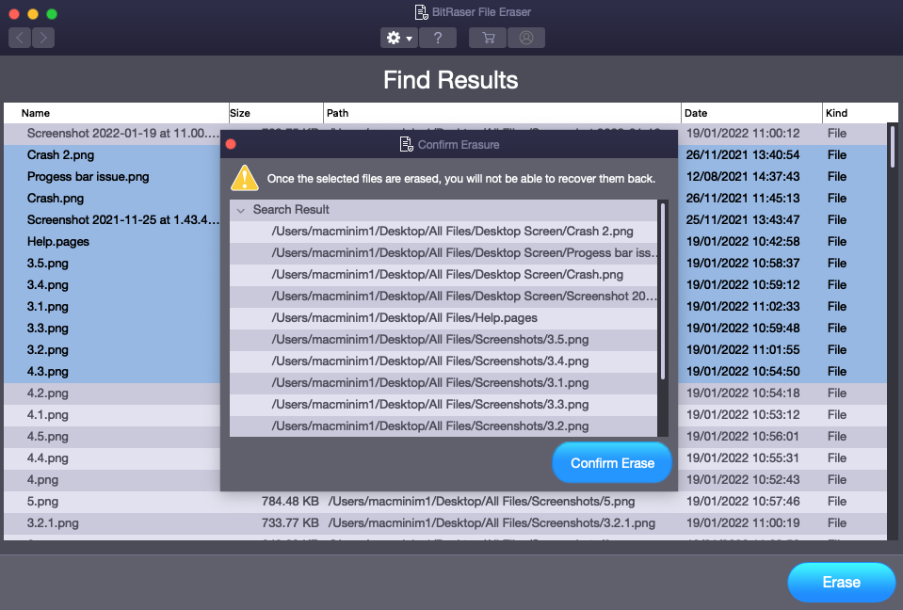Click the main results table scrollbar

pos(892,147)
